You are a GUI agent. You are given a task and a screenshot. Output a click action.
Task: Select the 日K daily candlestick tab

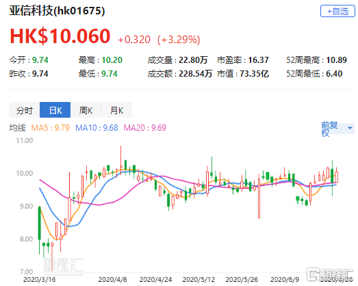(x=55, y=110)
